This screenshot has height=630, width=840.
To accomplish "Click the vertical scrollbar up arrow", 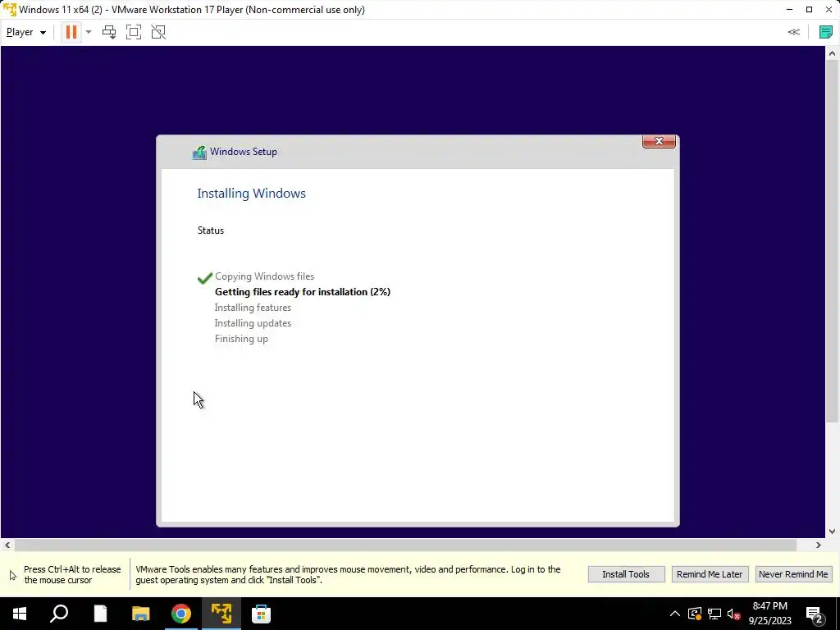I will pos(832,53).
